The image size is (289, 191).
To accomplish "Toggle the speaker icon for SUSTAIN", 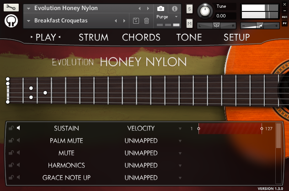I will (19, 128).
